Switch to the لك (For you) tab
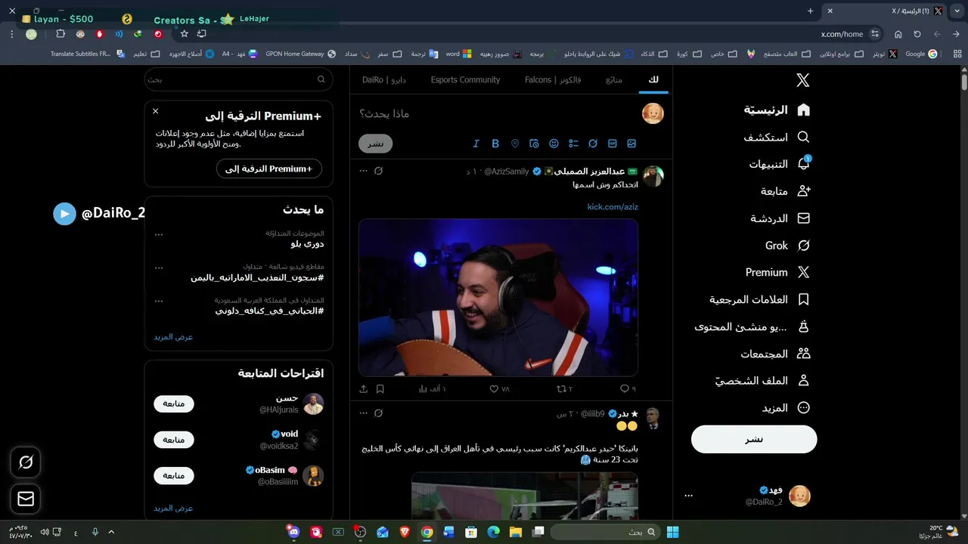Screen dimensions: 968x544 click(x=653, y=79)
